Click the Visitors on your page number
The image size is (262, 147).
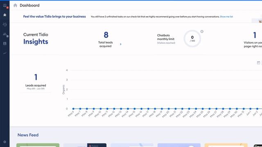click(x=255, y=35)
